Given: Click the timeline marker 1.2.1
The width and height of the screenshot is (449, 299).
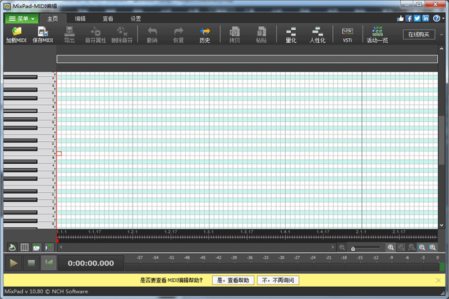Looking at the screenshot, I should pyautogui.click(x=132, y=232).
